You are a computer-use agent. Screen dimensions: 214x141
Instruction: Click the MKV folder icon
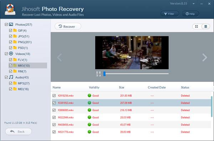tap(15, 66)
